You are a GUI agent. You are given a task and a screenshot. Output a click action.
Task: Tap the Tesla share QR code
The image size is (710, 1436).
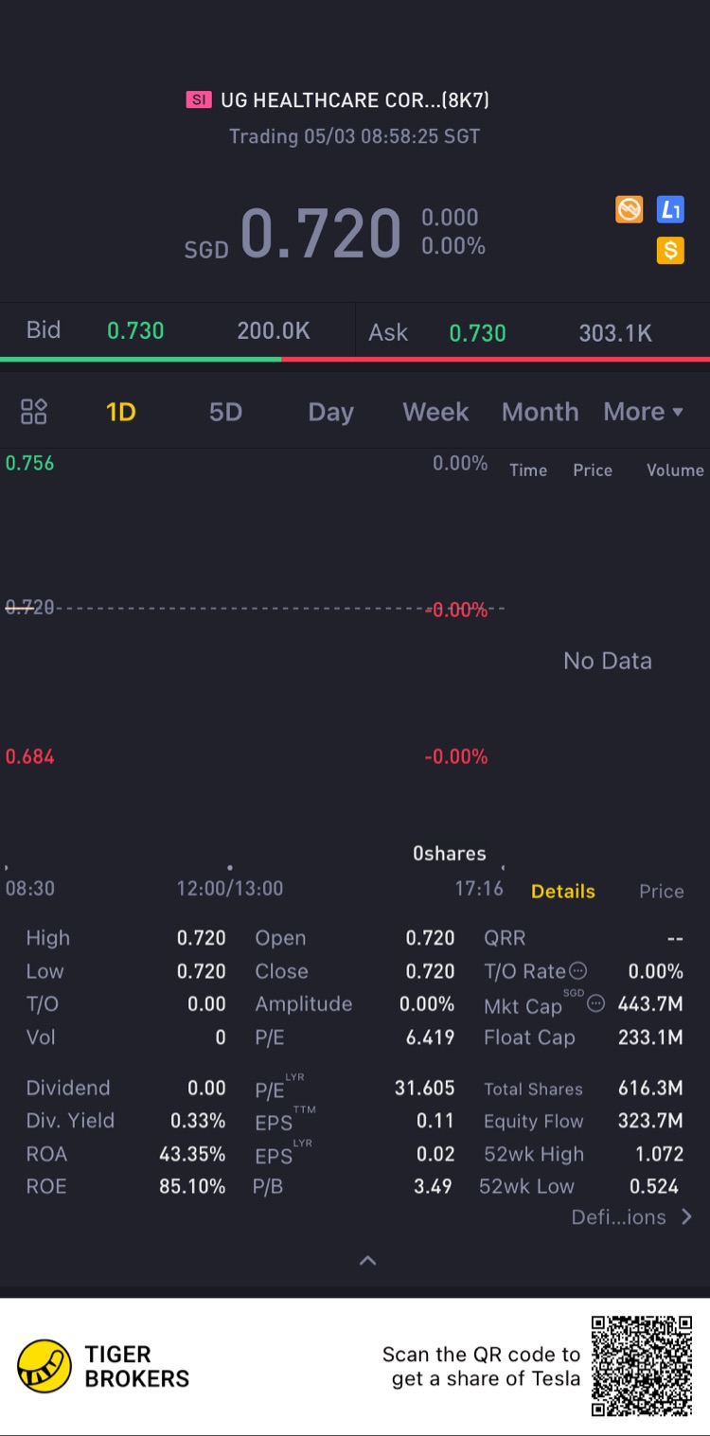642,1366
